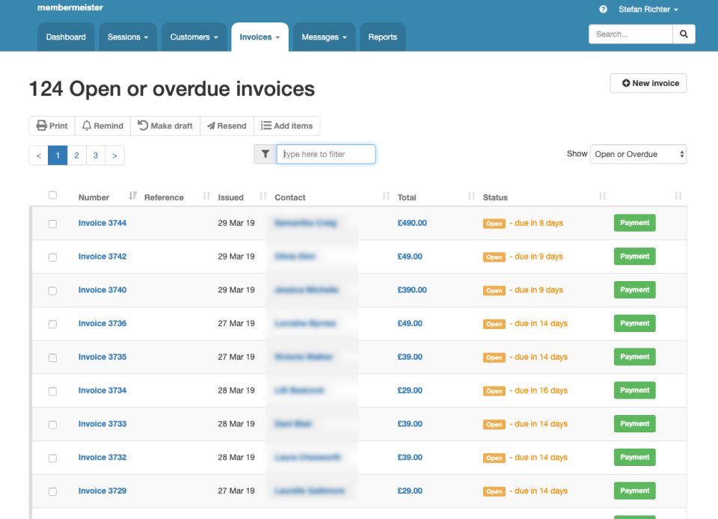The width and height of the screenshot is (718, 519).
Task: Expand the Stefan Richter user menu
Action: pyautogui.click(x=648, y=10)
